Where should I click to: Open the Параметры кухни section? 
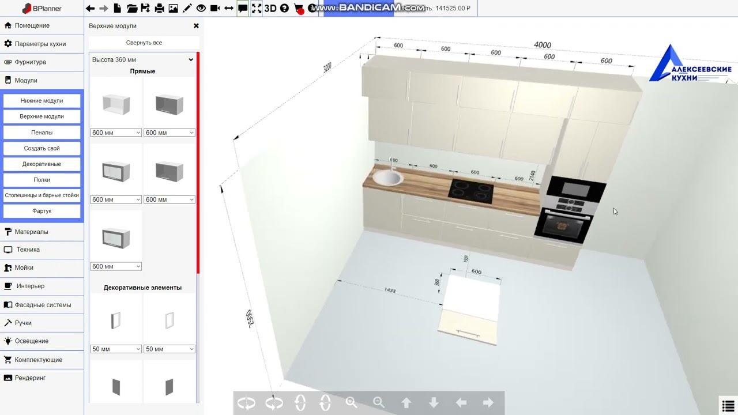coord(42,44)
